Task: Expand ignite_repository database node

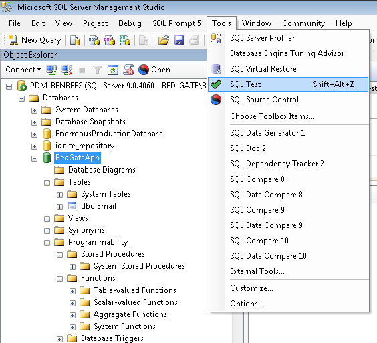Action: pyautogui.click(x=34, y=146)
